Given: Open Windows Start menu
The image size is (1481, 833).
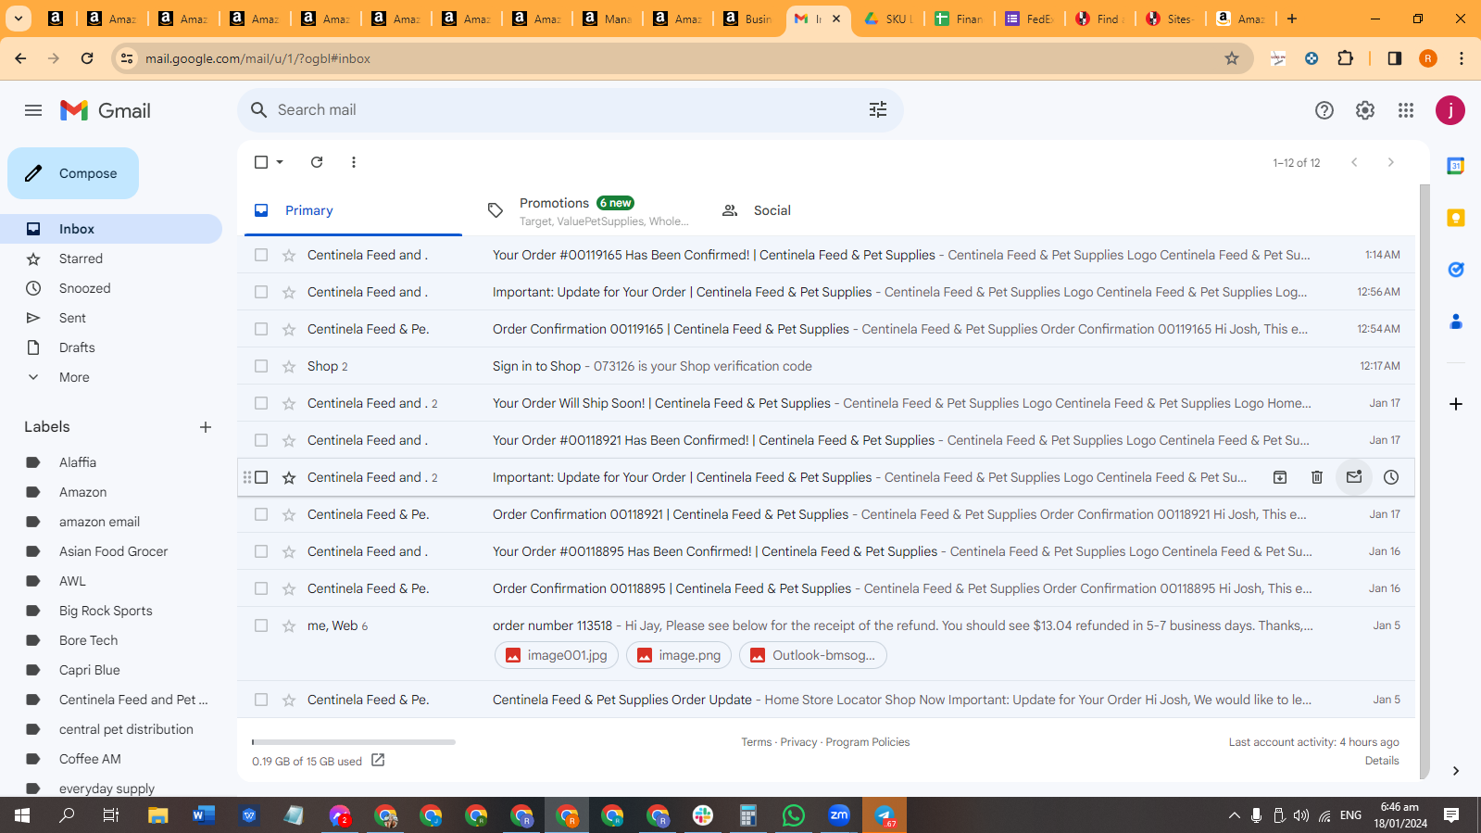Looking at the screenshot, I should tap(22, 815).
